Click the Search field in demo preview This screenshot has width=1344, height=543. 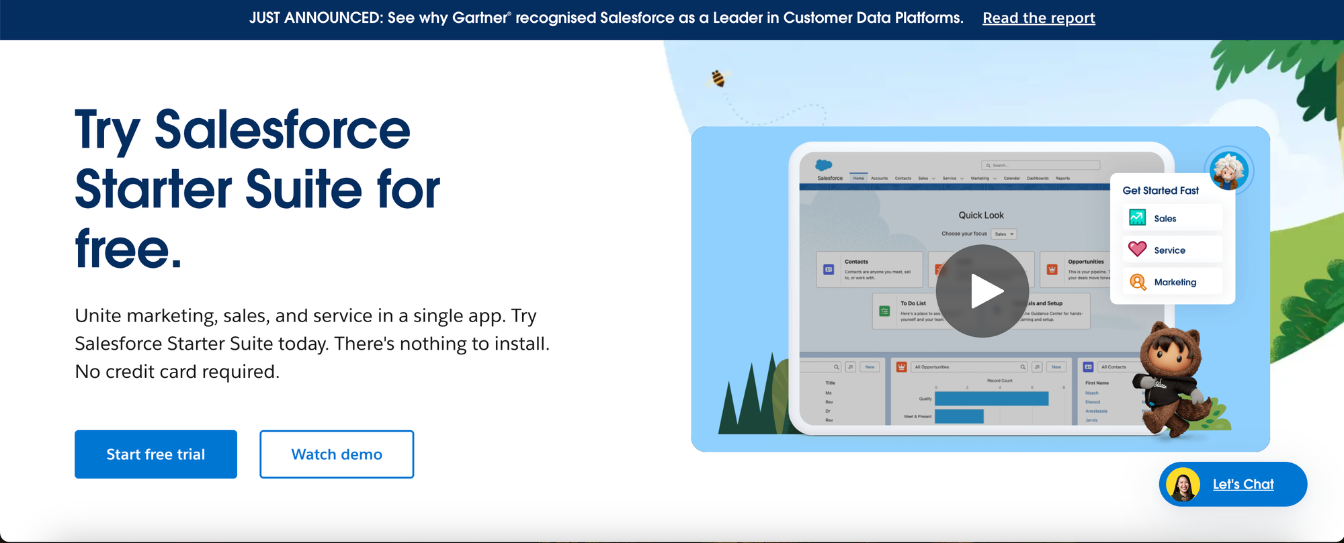1040,165
